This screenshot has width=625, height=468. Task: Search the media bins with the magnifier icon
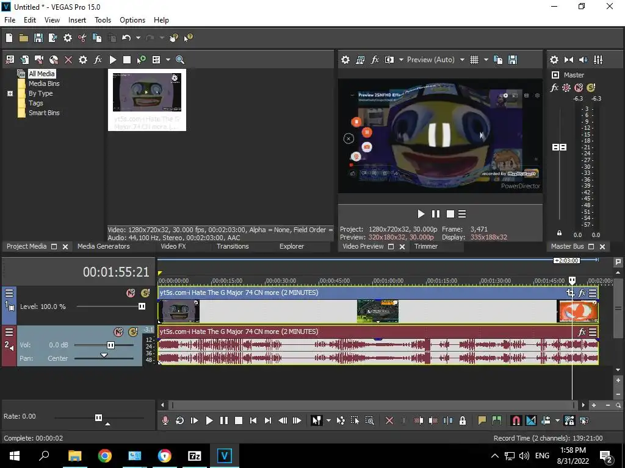[x=180, y=60]
